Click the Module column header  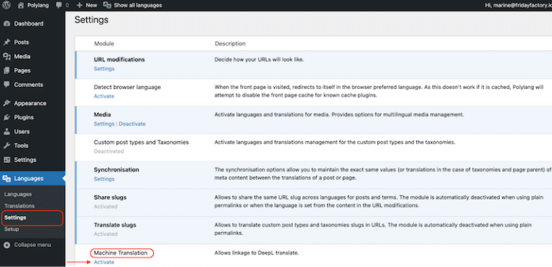tap(104, 44)
